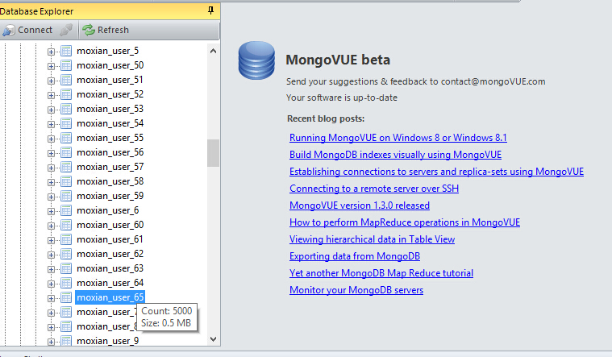Select the moxian_user_54 collection name

tap(110, 123)
